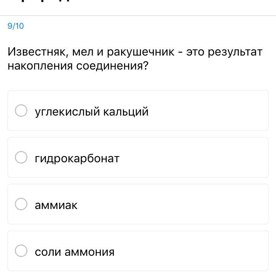Screen dimensions: 276x276
Task: Click the question line накопления соединения?
Action: click(78, 66)
